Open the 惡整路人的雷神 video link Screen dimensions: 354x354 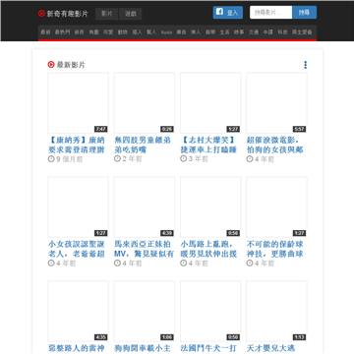77,348
